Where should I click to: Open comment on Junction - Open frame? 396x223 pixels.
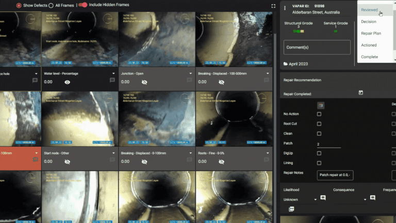click(189, 80)
